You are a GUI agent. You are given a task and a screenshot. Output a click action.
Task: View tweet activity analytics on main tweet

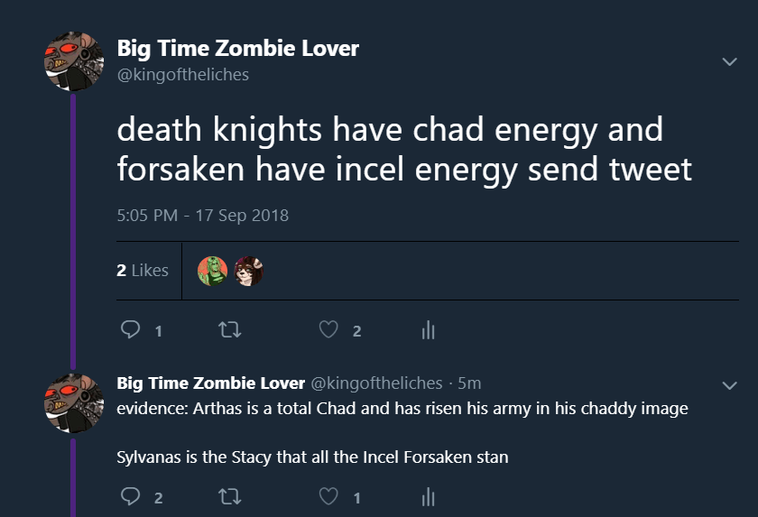click(x=428, y=331)
